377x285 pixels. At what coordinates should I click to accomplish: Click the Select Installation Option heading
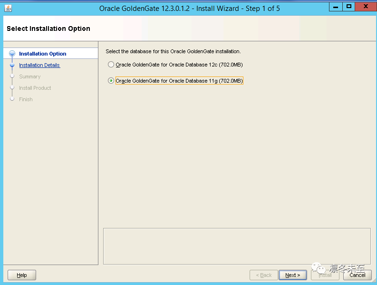[48, 28]
